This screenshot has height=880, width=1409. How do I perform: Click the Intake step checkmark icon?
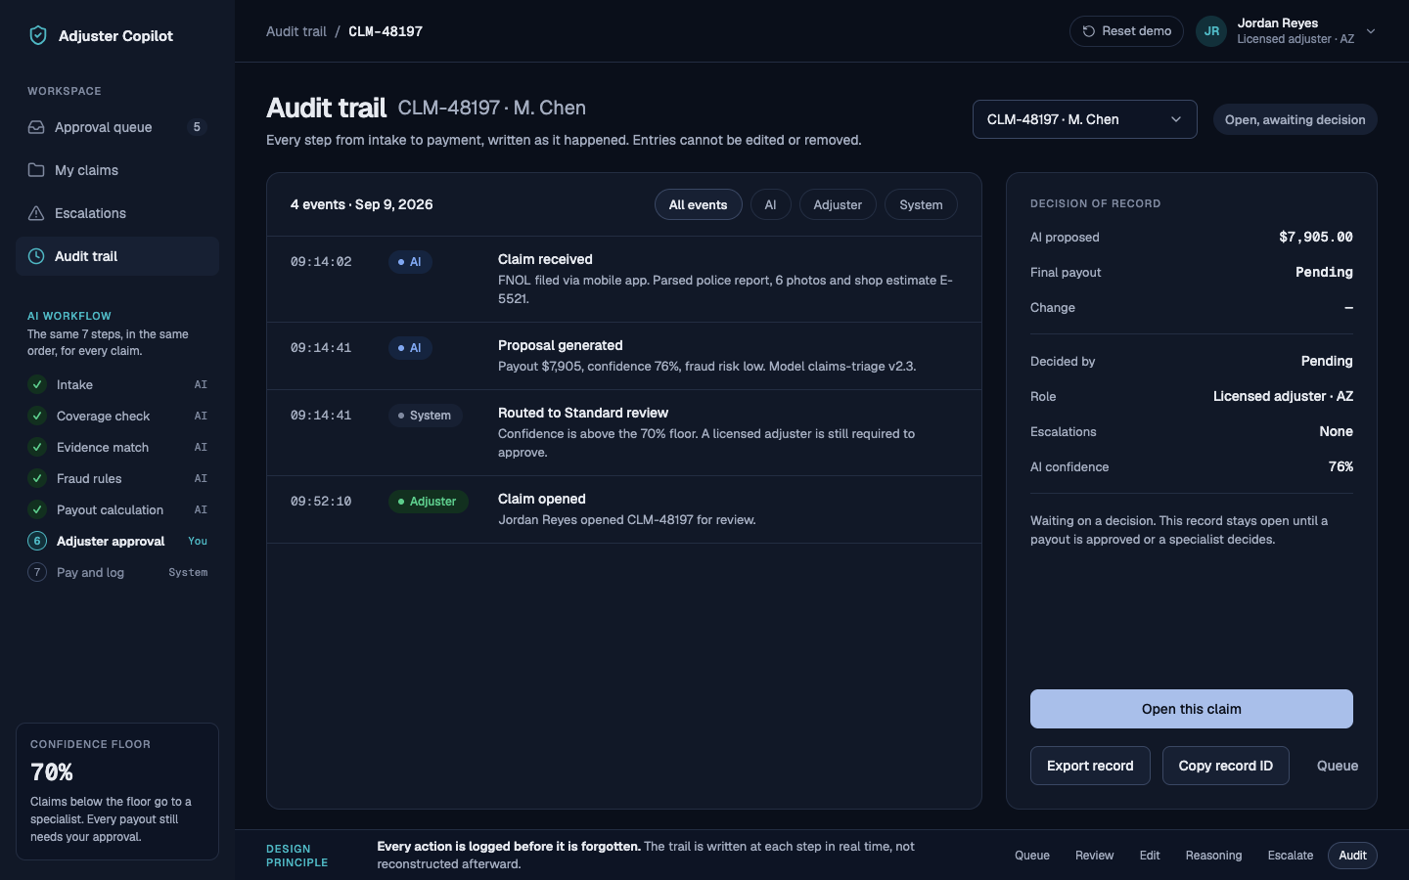(37, 384)
